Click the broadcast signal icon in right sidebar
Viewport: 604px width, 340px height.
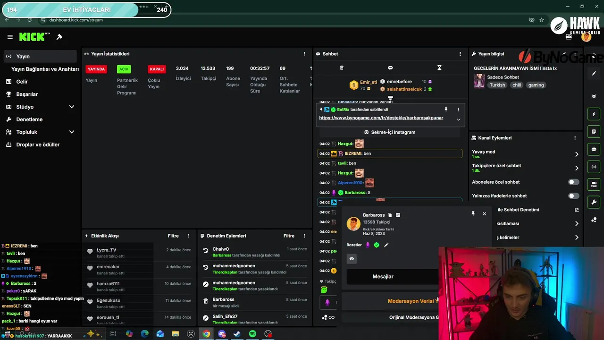click(x=594, y=167)
